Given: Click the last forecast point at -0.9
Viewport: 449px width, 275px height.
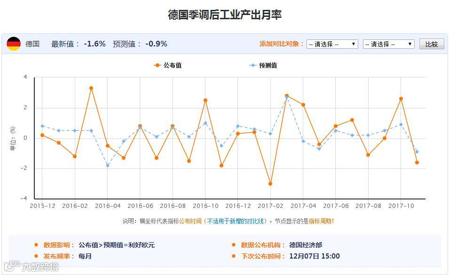Looking at the screenshot, I should (417, 152).
